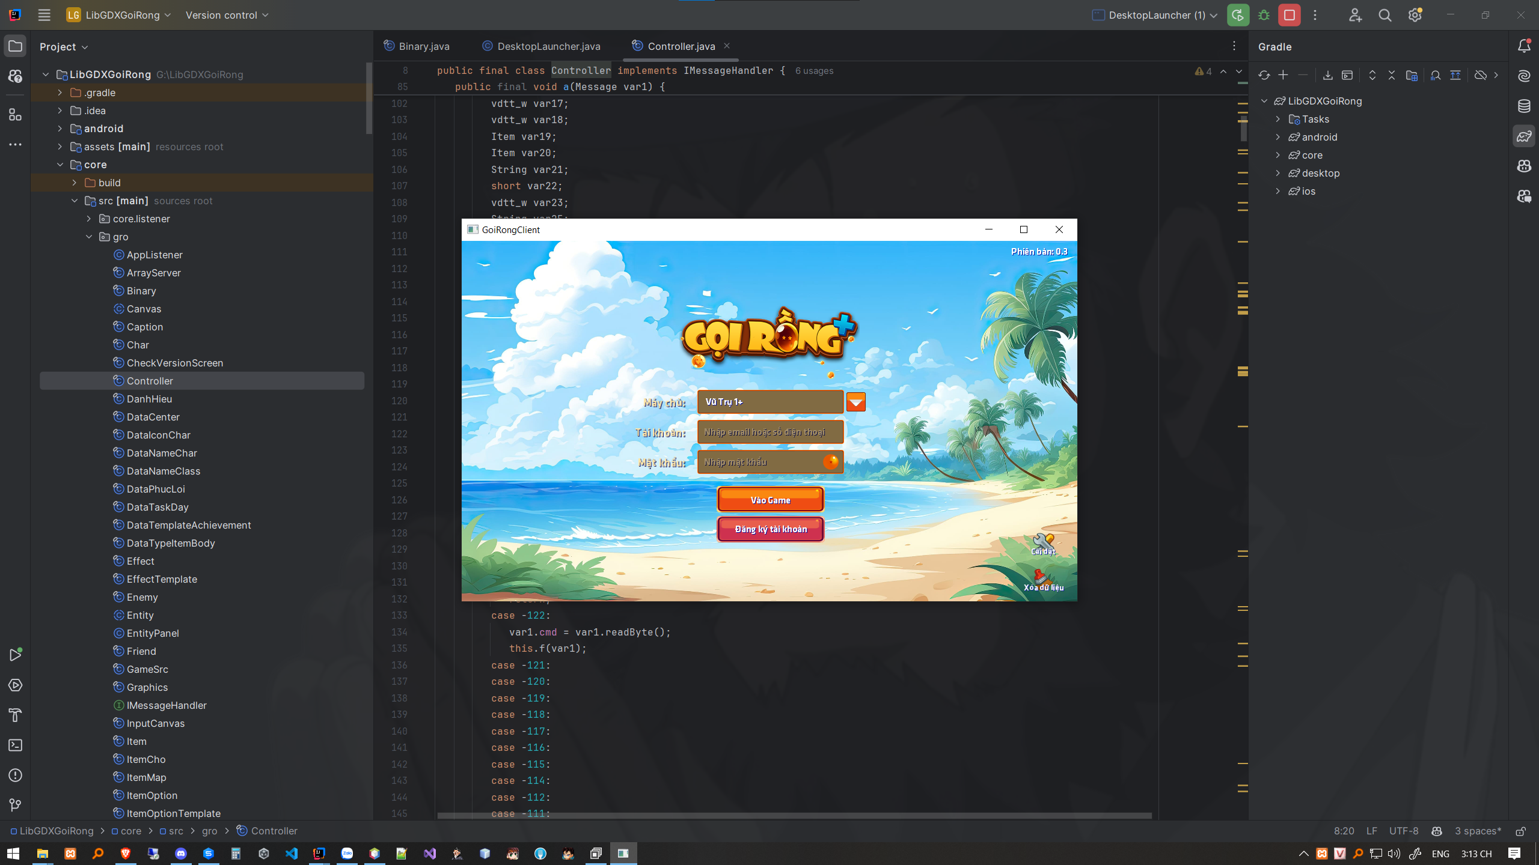Collapse all nodes in Gradle panel
Viewport: 1539px width, 865px height.
click(1391, 75)
